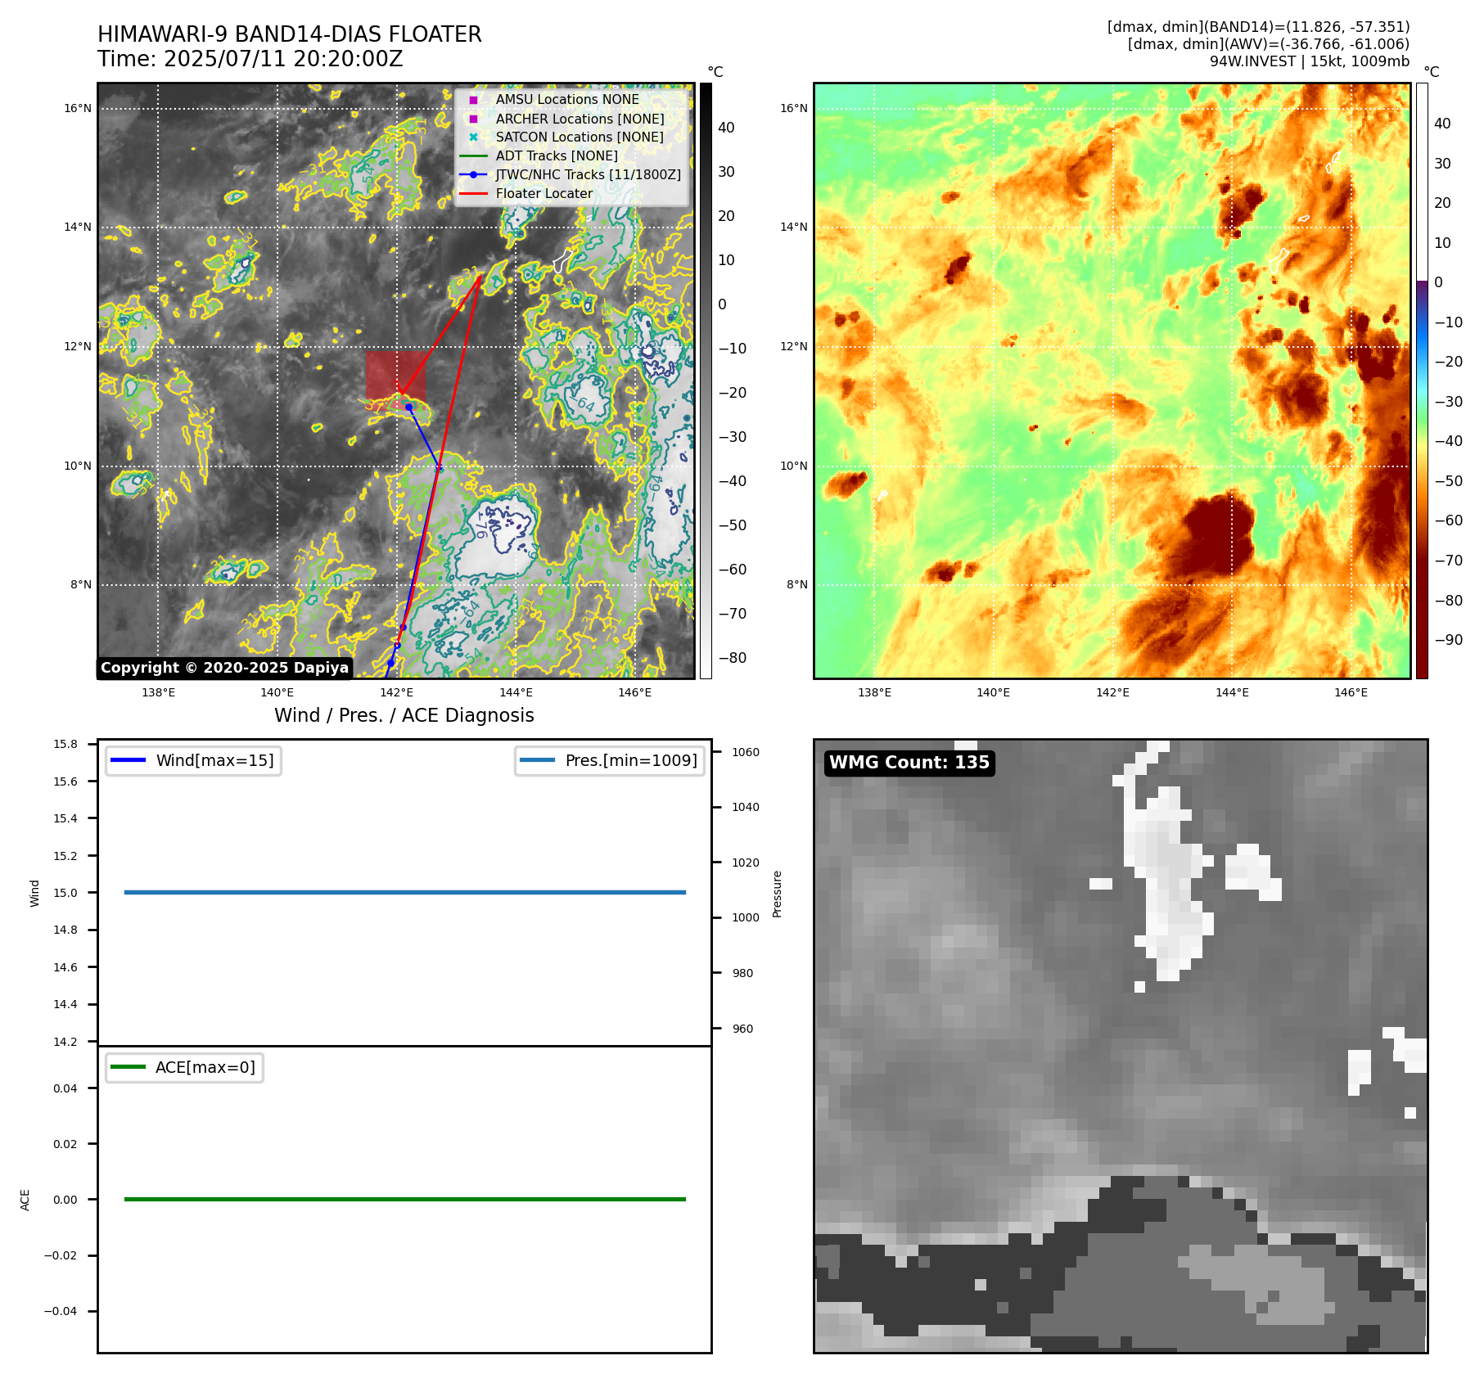
Task: Click the grayscale BAND14 temperature colorbar
Action: 706,381
